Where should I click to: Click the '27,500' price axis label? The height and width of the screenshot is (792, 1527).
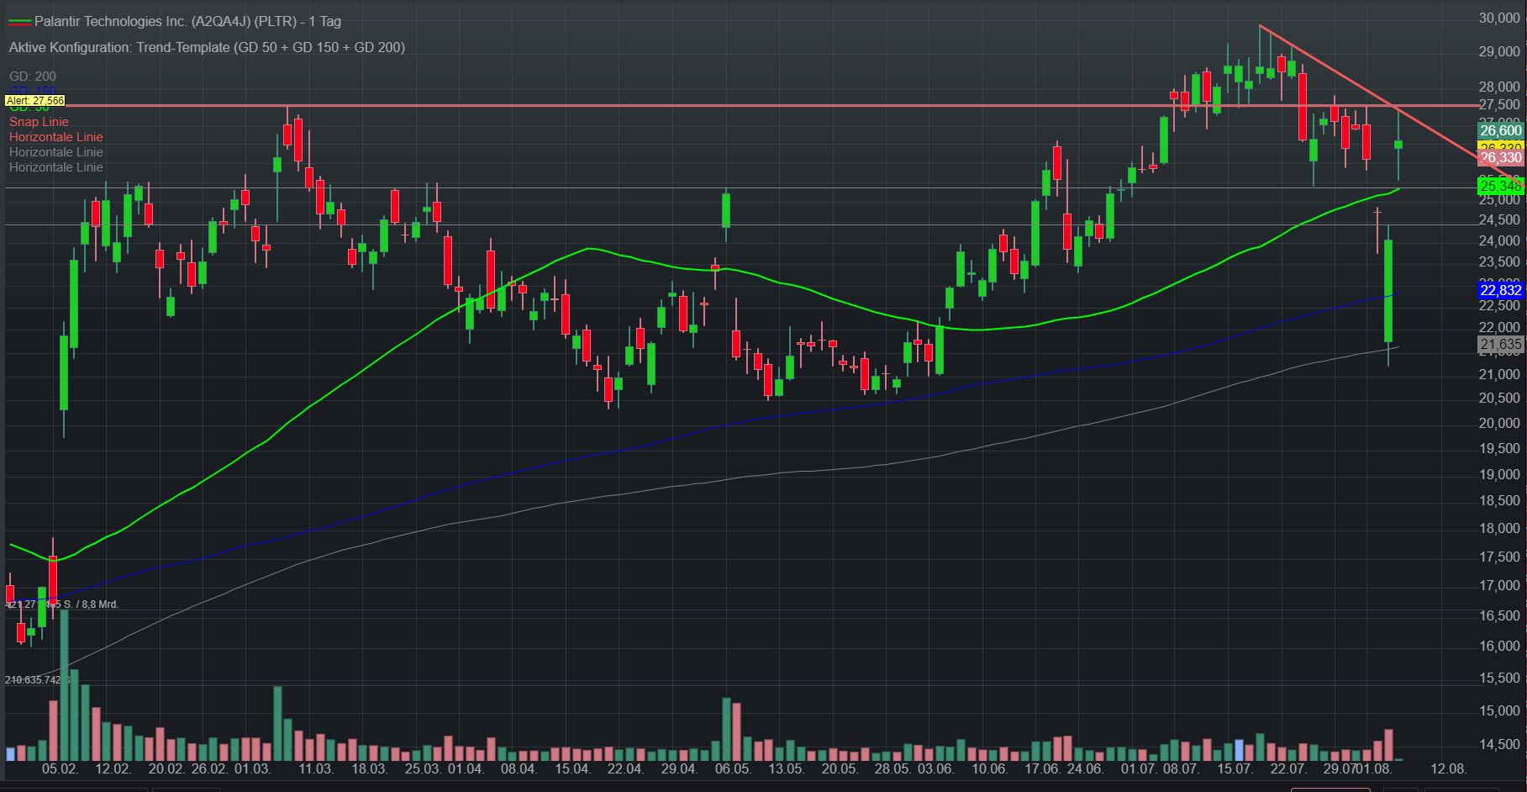[x=1500, y=104]
